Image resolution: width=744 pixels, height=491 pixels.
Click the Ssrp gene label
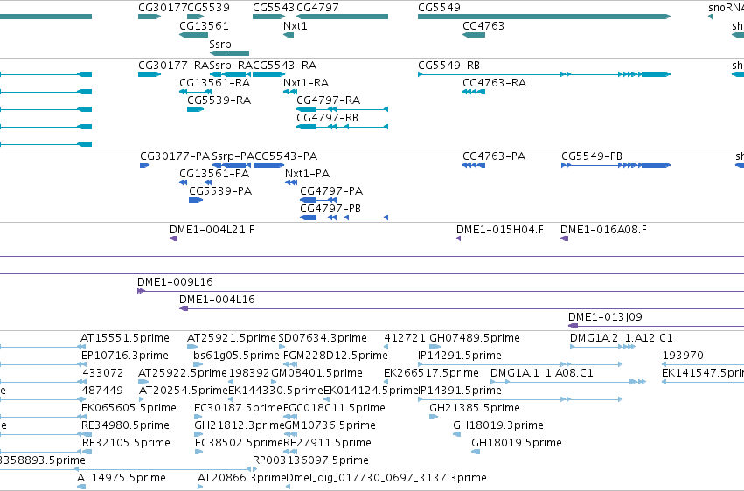tap(220, 44)
